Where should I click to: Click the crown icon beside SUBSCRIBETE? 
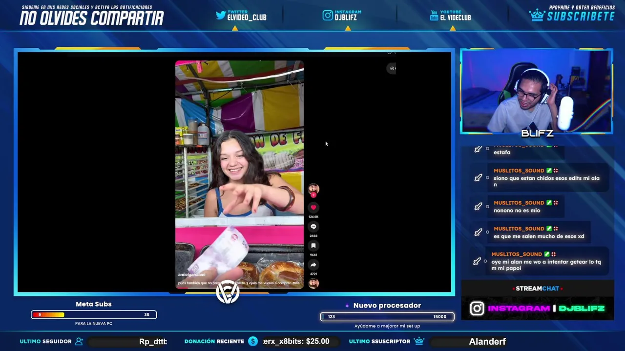(x=537, y=15)
